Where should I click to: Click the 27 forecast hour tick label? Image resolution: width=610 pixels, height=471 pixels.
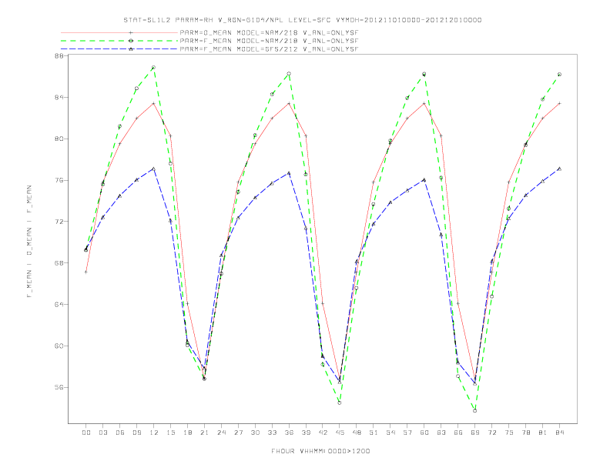click(x=238, y=433)
